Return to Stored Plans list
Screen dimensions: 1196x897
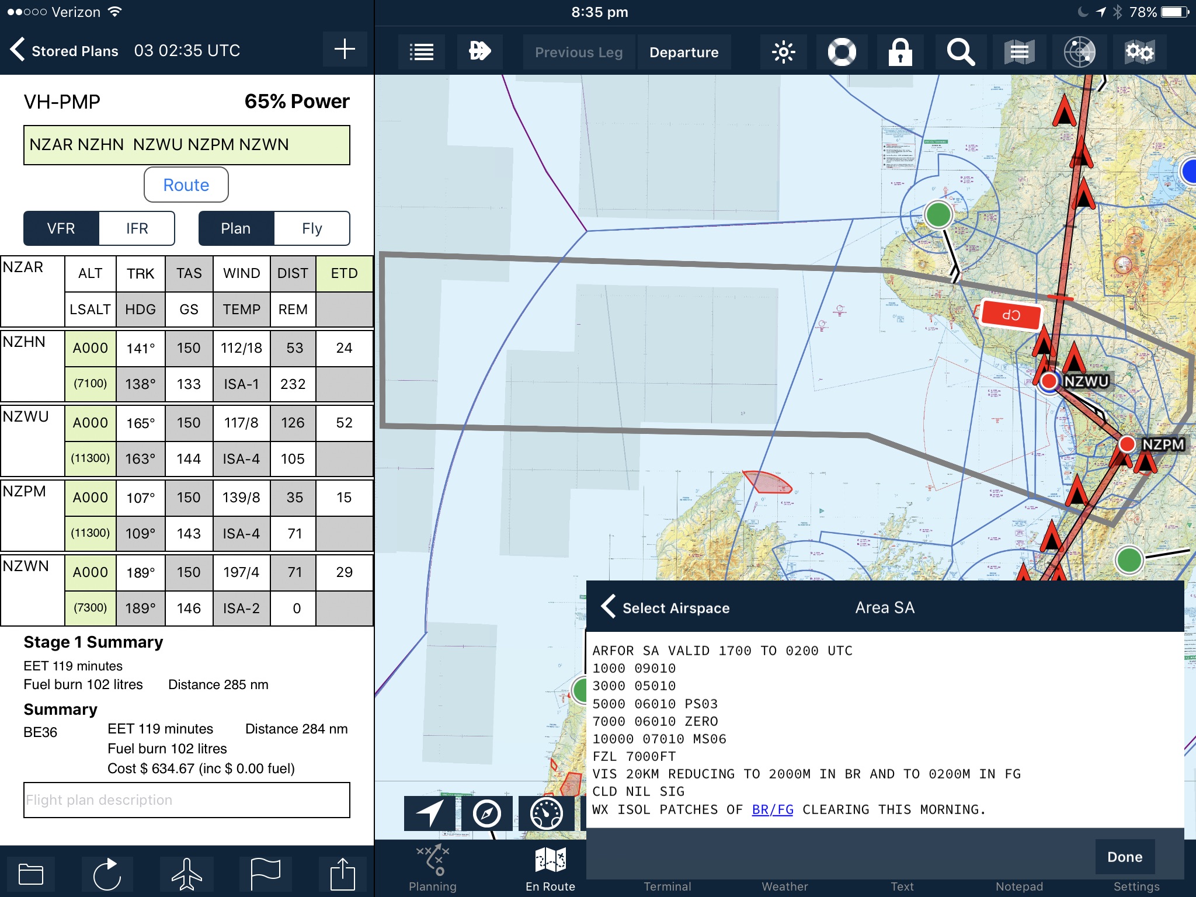point(64,51)
